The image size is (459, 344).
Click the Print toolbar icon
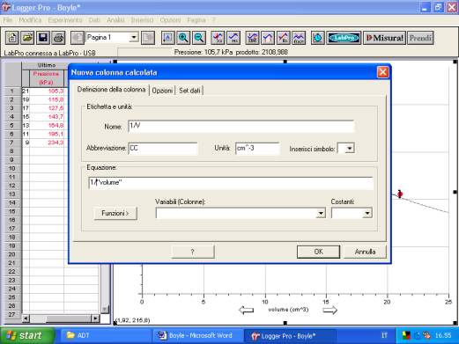[58, 38]
